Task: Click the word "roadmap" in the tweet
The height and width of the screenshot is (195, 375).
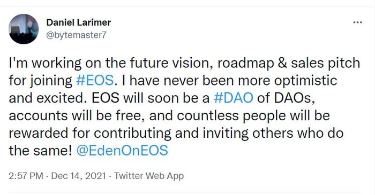Action: coord(246,64)
